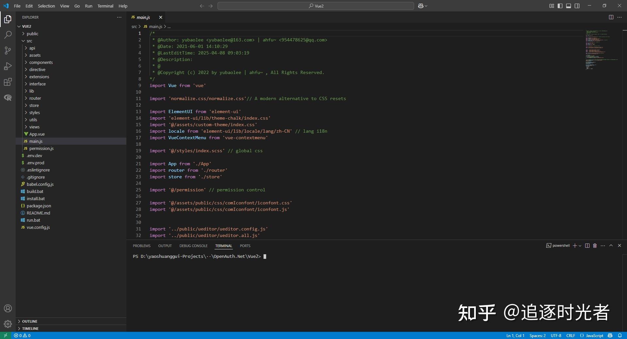The width and height of the screenshot is (627, 339).
Task: Toggle the bottom panel layout button
Action: click(569, 6)
